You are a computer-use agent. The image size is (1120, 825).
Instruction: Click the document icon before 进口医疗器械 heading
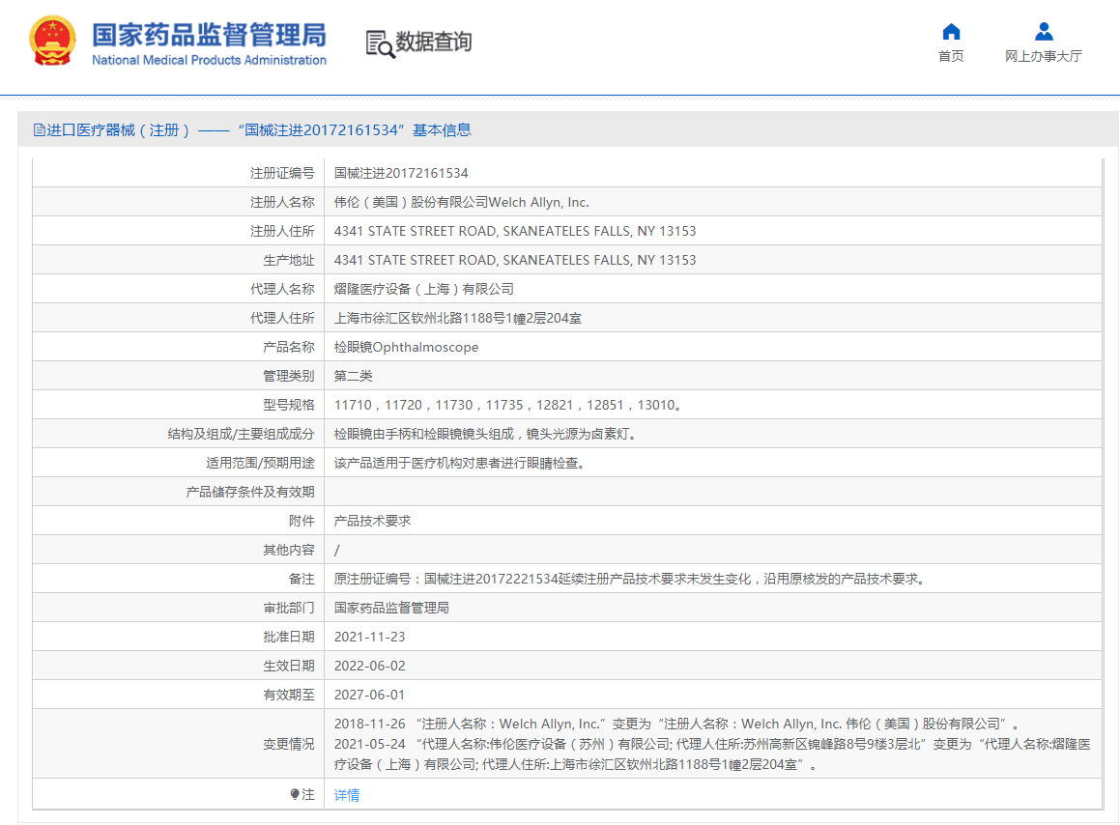coord(39,130)
